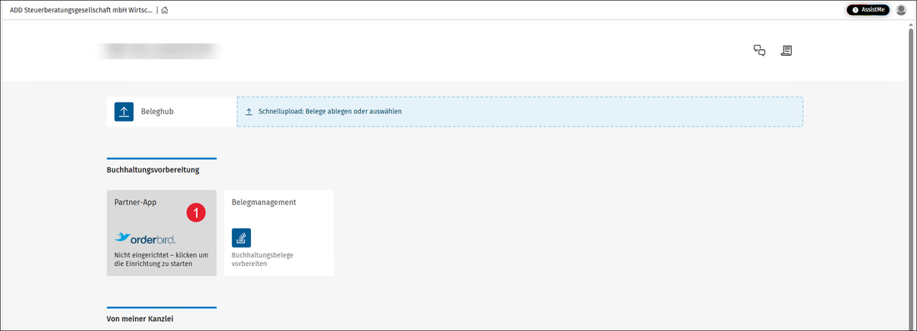This screenshot has width=917, height=331.
Task: Open the home icon in the header
Action: [165, 10]
